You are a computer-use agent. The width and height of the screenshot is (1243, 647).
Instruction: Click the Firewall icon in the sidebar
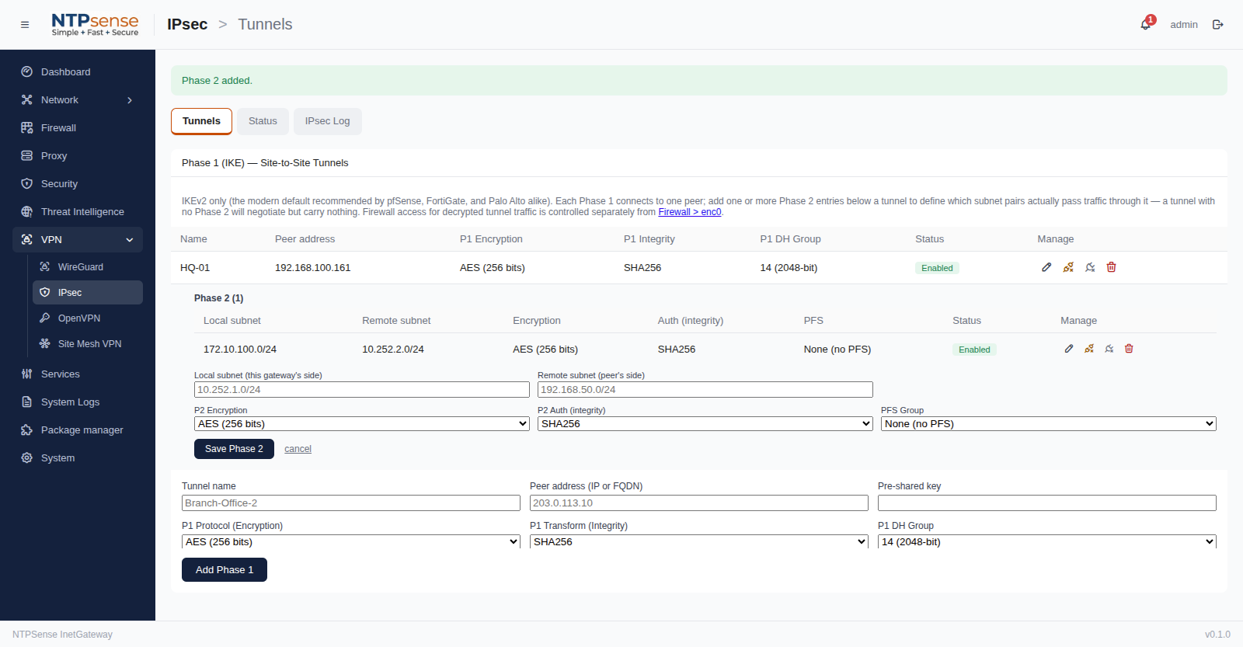click(x=26, y=127)
